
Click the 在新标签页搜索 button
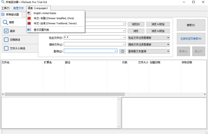click(191, 39)
